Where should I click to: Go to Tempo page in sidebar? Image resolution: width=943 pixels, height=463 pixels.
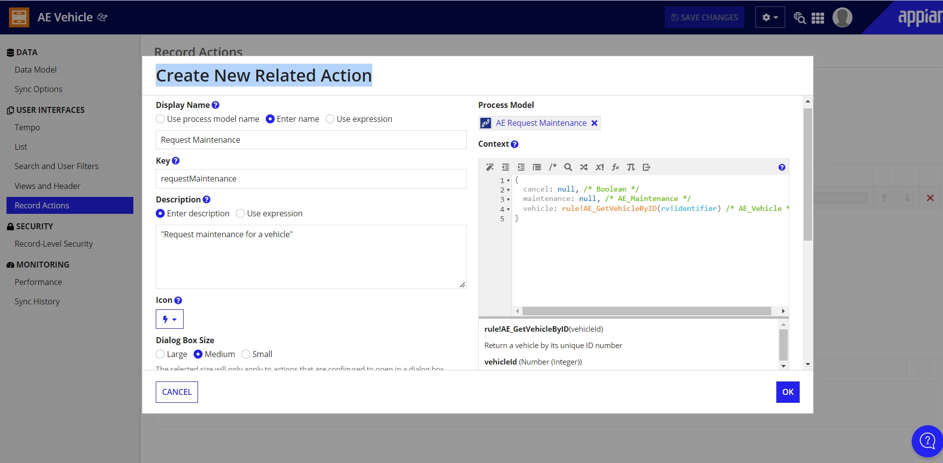coord(27,127)
